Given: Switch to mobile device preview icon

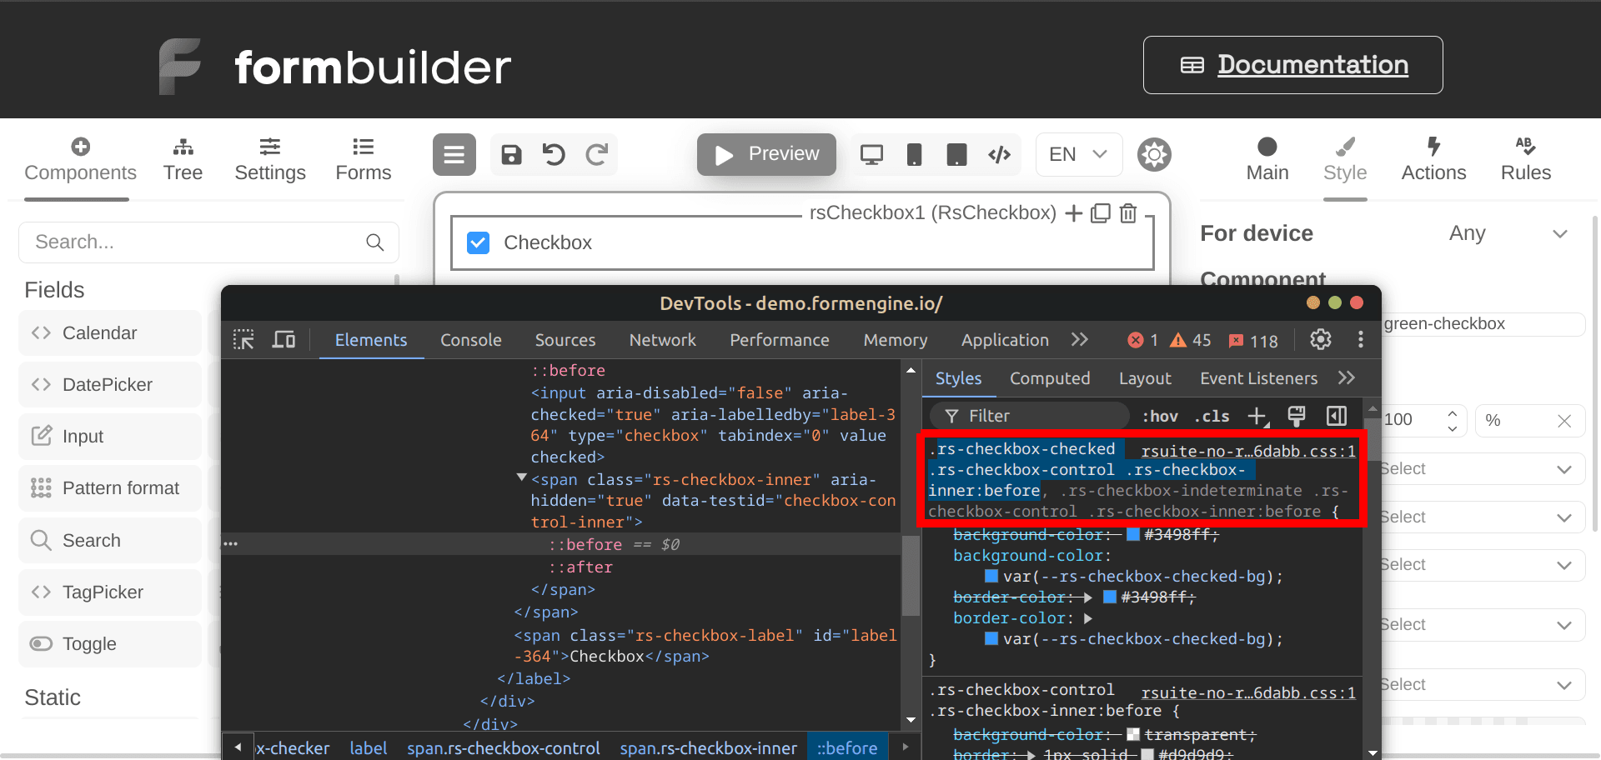Looking at the screenshot, I should click(x=914, y=154).
